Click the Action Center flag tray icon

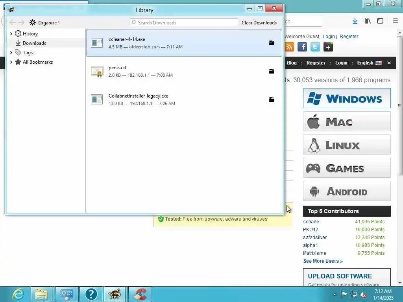tap(344, 294)
